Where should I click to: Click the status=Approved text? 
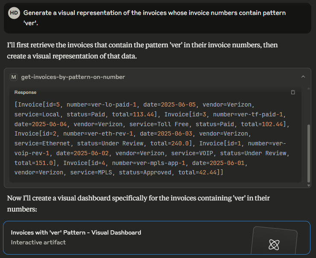[x=145, y=172]
